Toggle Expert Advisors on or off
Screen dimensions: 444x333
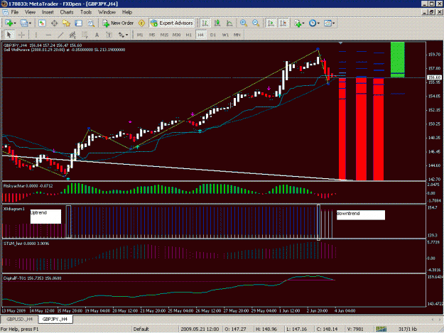point(172,23)
